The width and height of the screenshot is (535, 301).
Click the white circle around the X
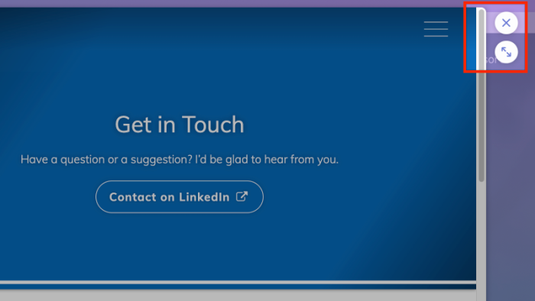coord(506,23)
